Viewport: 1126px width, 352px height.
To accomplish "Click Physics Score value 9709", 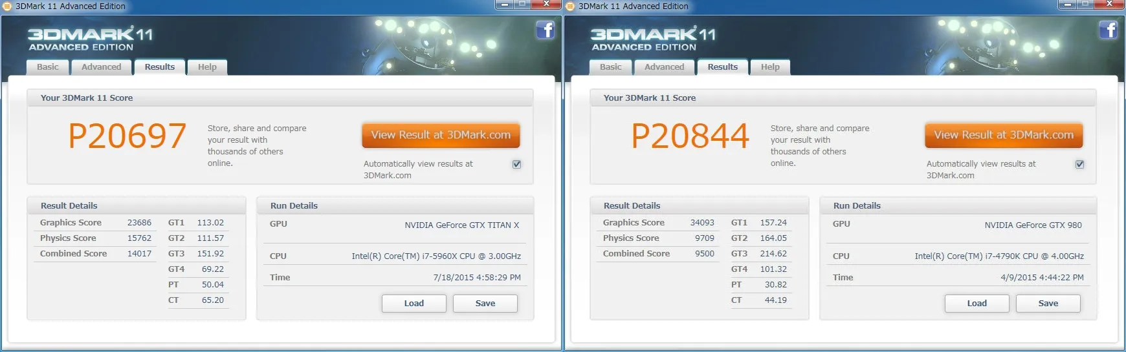I will 705,238.
